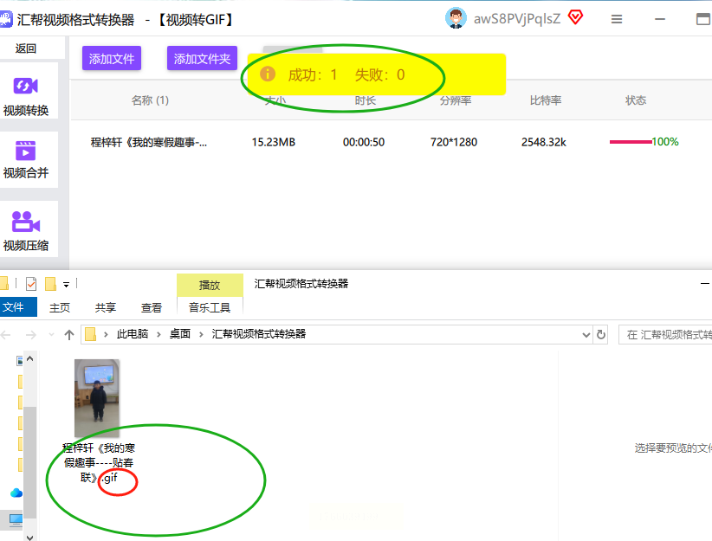Click the 分辨率 column header

pyautogui.click(x=456, y=100)
